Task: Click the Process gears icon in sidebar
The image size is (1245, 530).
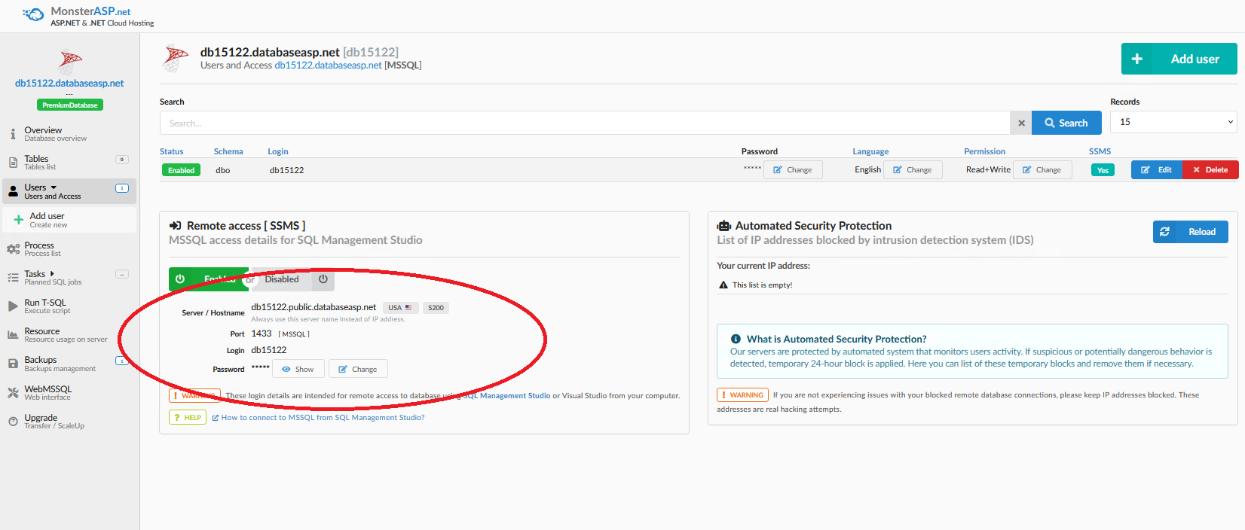Action: 13,249
